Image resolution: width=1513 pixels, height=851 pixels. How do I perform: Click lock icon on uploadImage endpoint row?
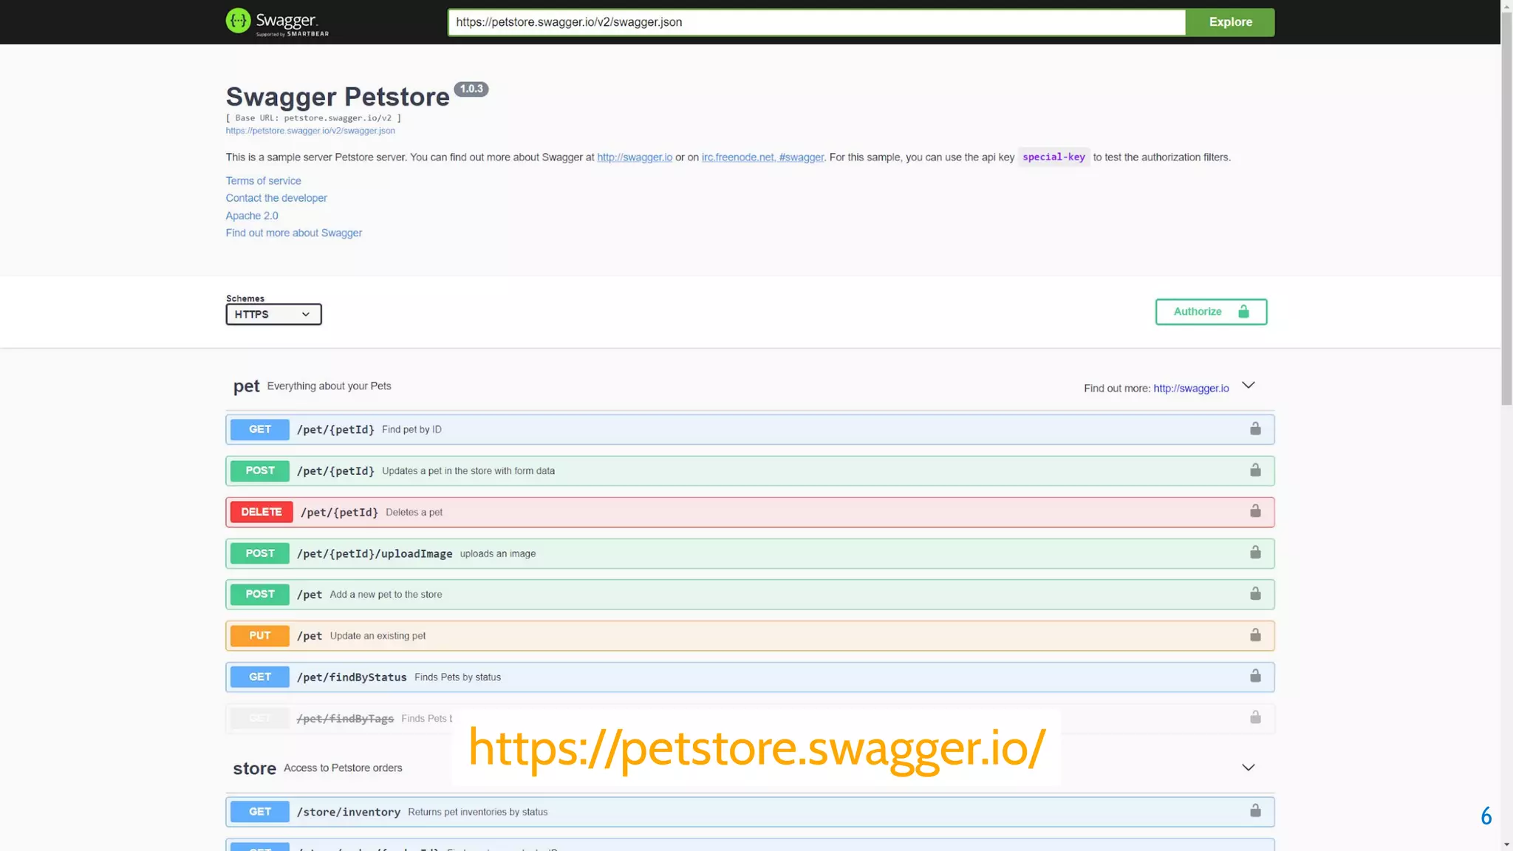1255,553
